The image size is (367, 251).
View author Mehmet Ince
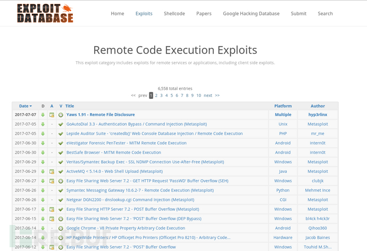(x=318, y=190)
